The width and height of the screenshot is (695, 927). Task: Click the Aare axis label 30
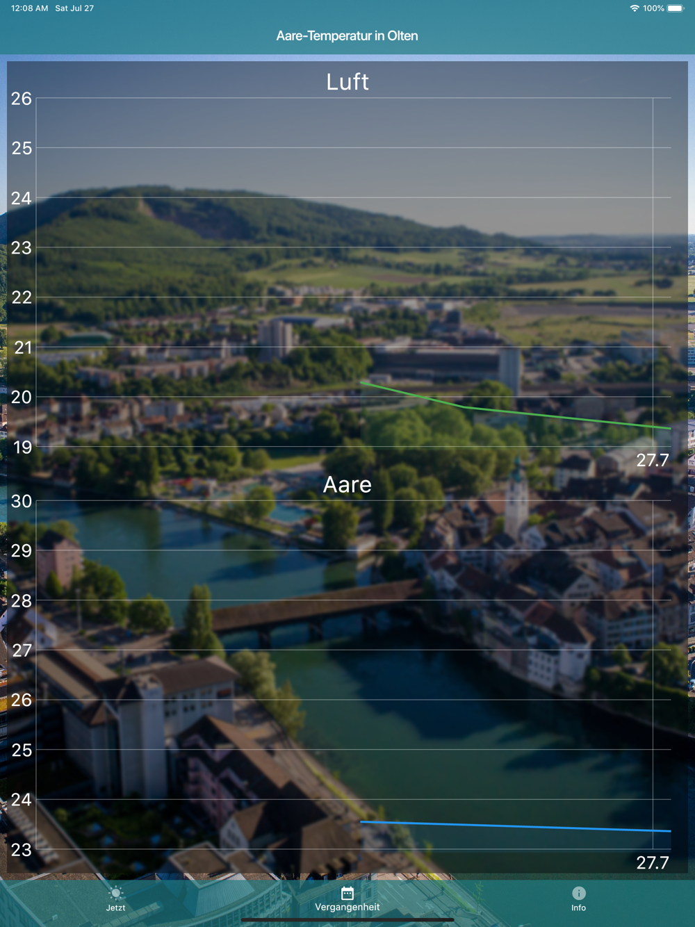[22, 501]
